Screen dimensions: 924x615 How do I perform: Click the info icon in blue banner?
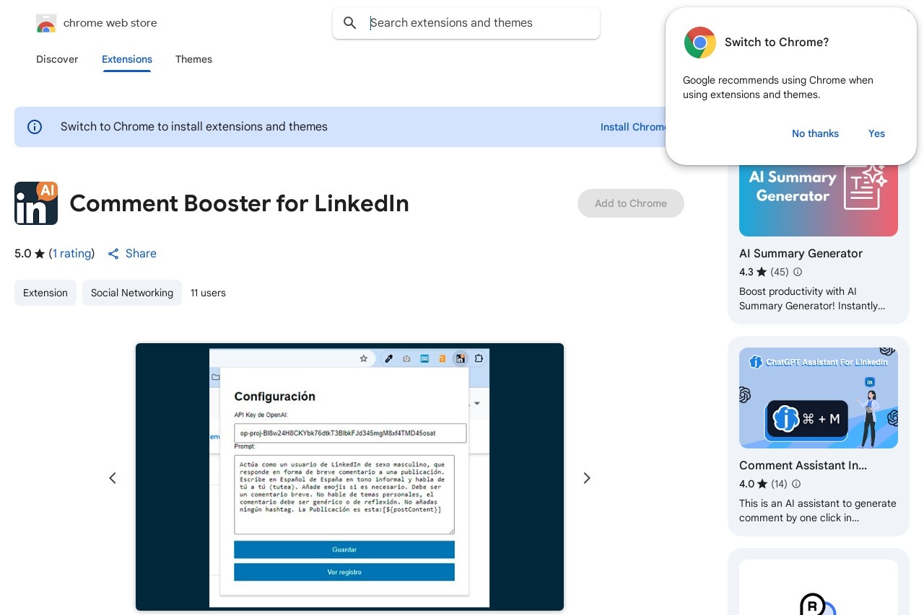(35, 127)
